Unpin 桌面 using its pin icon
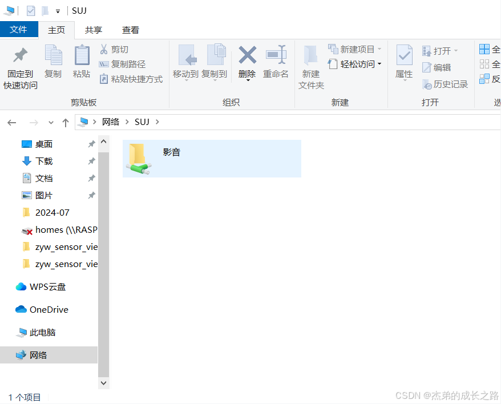The image size is (501, 404). (92, 144)
